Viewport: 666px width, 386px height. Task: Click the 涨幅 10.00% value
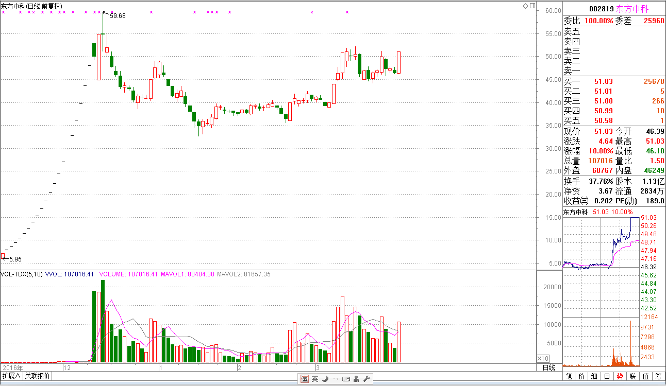coord(601,151)
